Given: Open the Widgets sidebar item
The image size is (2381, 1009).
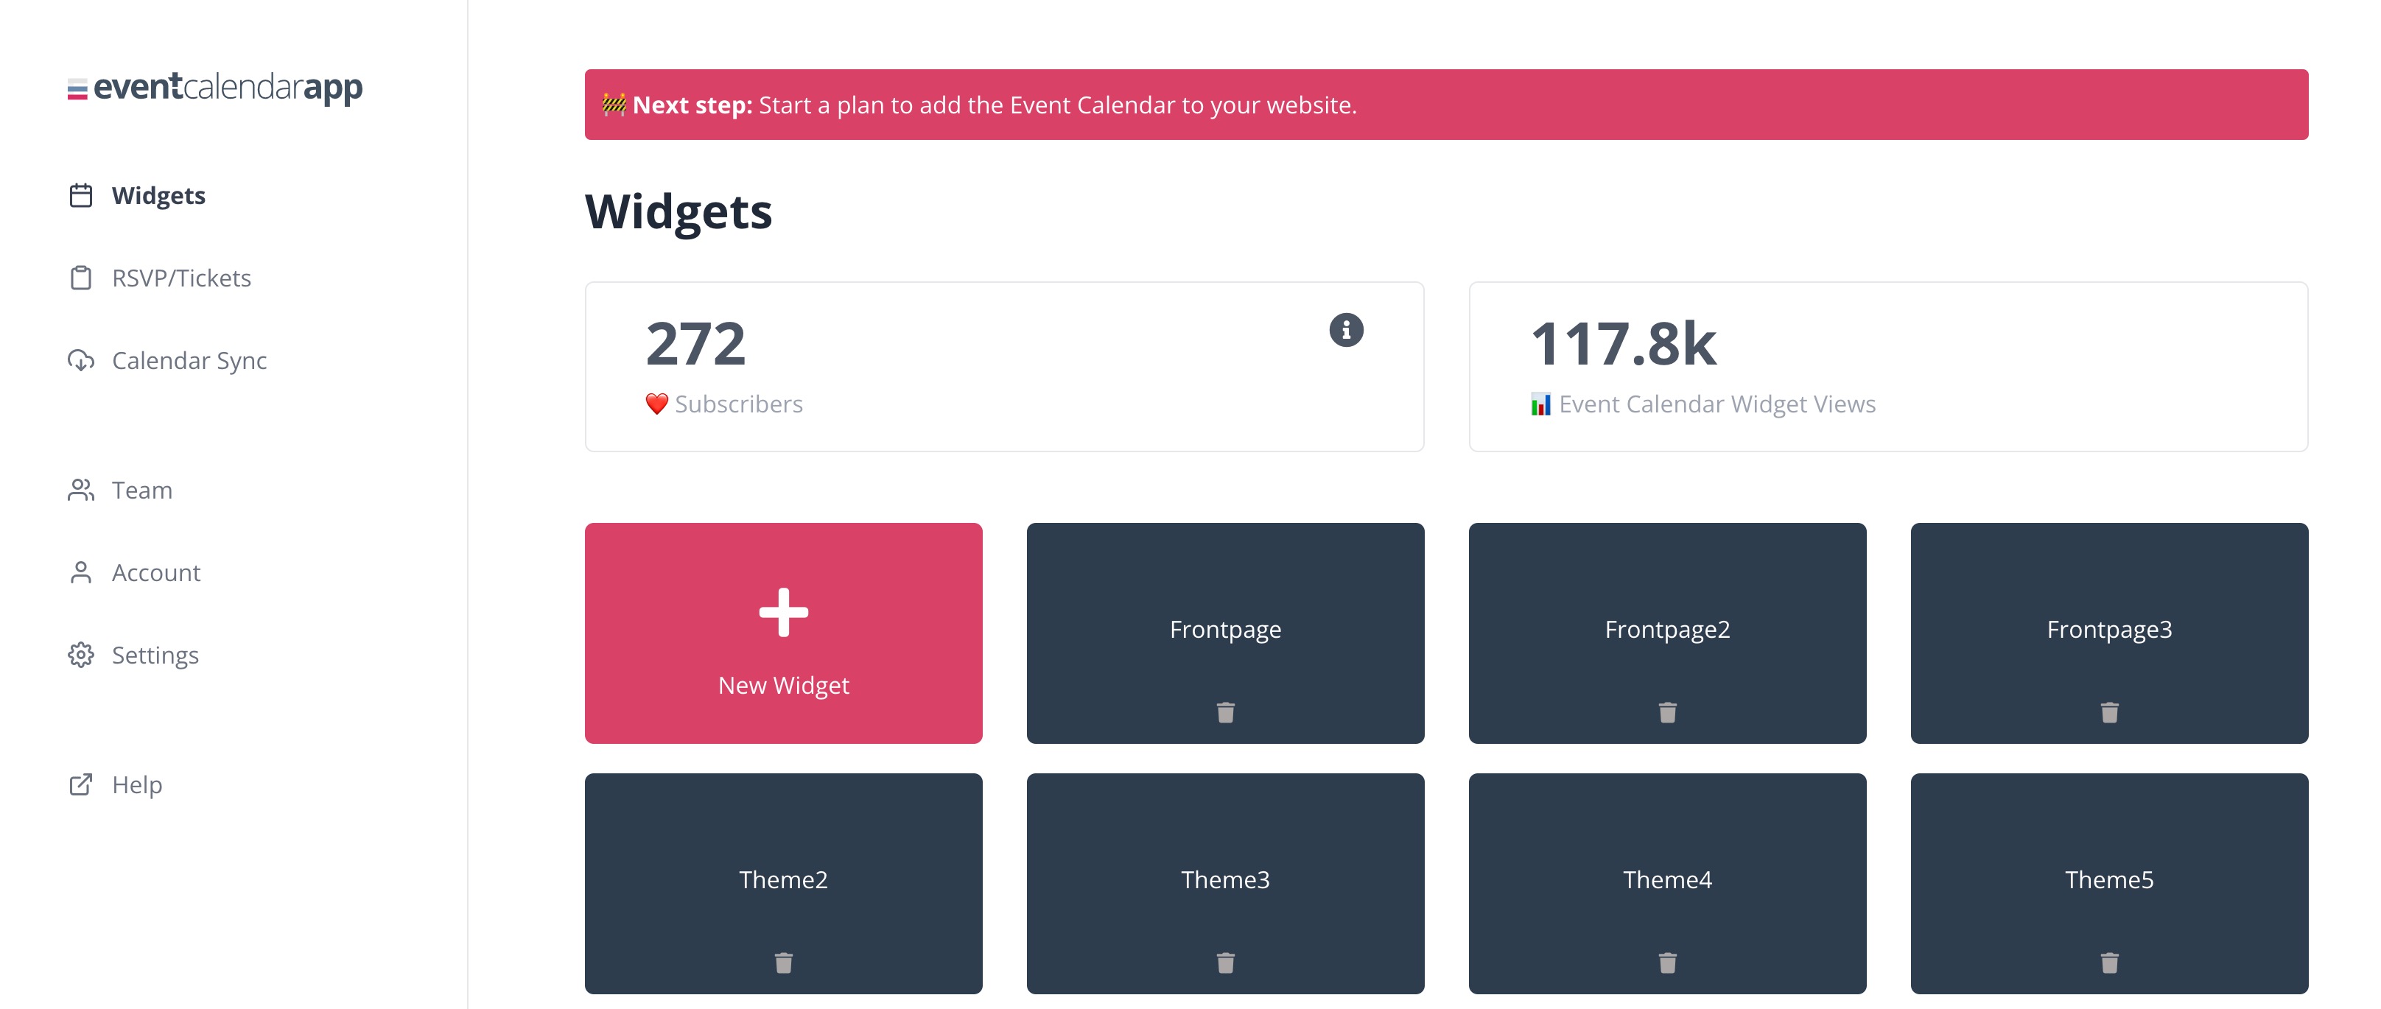Looking at the screenshot, I should coord(137,196).
